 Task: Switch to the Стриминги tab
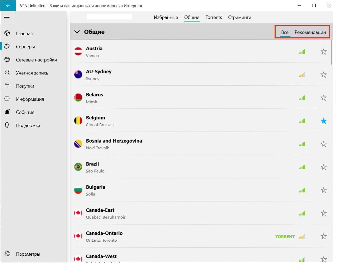tap(239, 17)
